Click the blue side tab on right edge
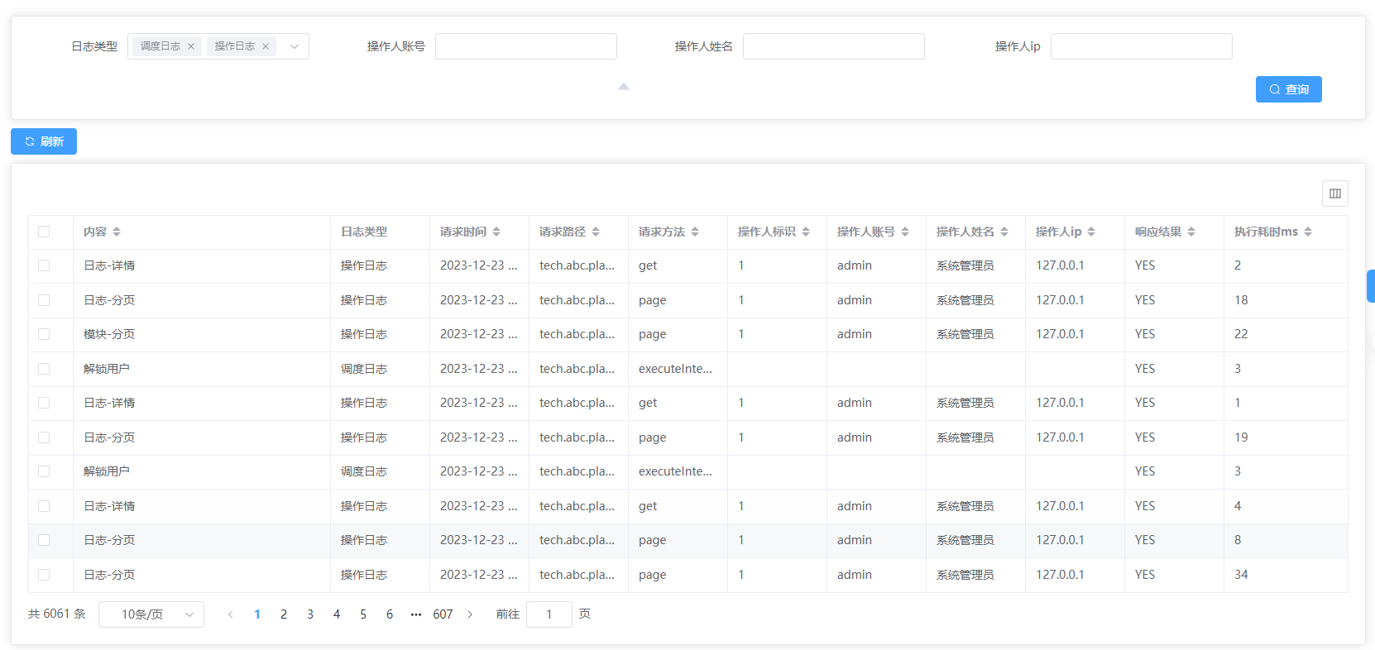 point(1371,286)
